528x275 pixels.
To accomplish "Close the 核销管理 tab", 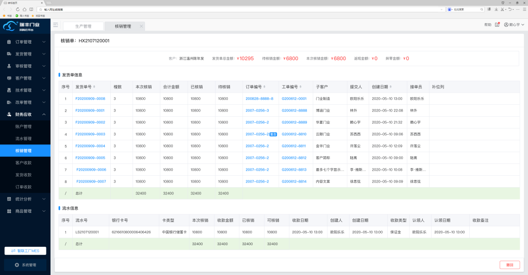I will 141,26.
